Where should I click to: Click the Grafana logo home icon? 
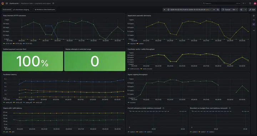2,3
